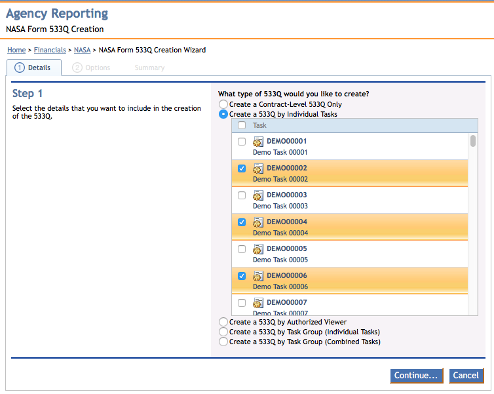
Task: Uncheck the DEMO00004 task checkbox
Action: pyautogui.click(x=242, y=222)
